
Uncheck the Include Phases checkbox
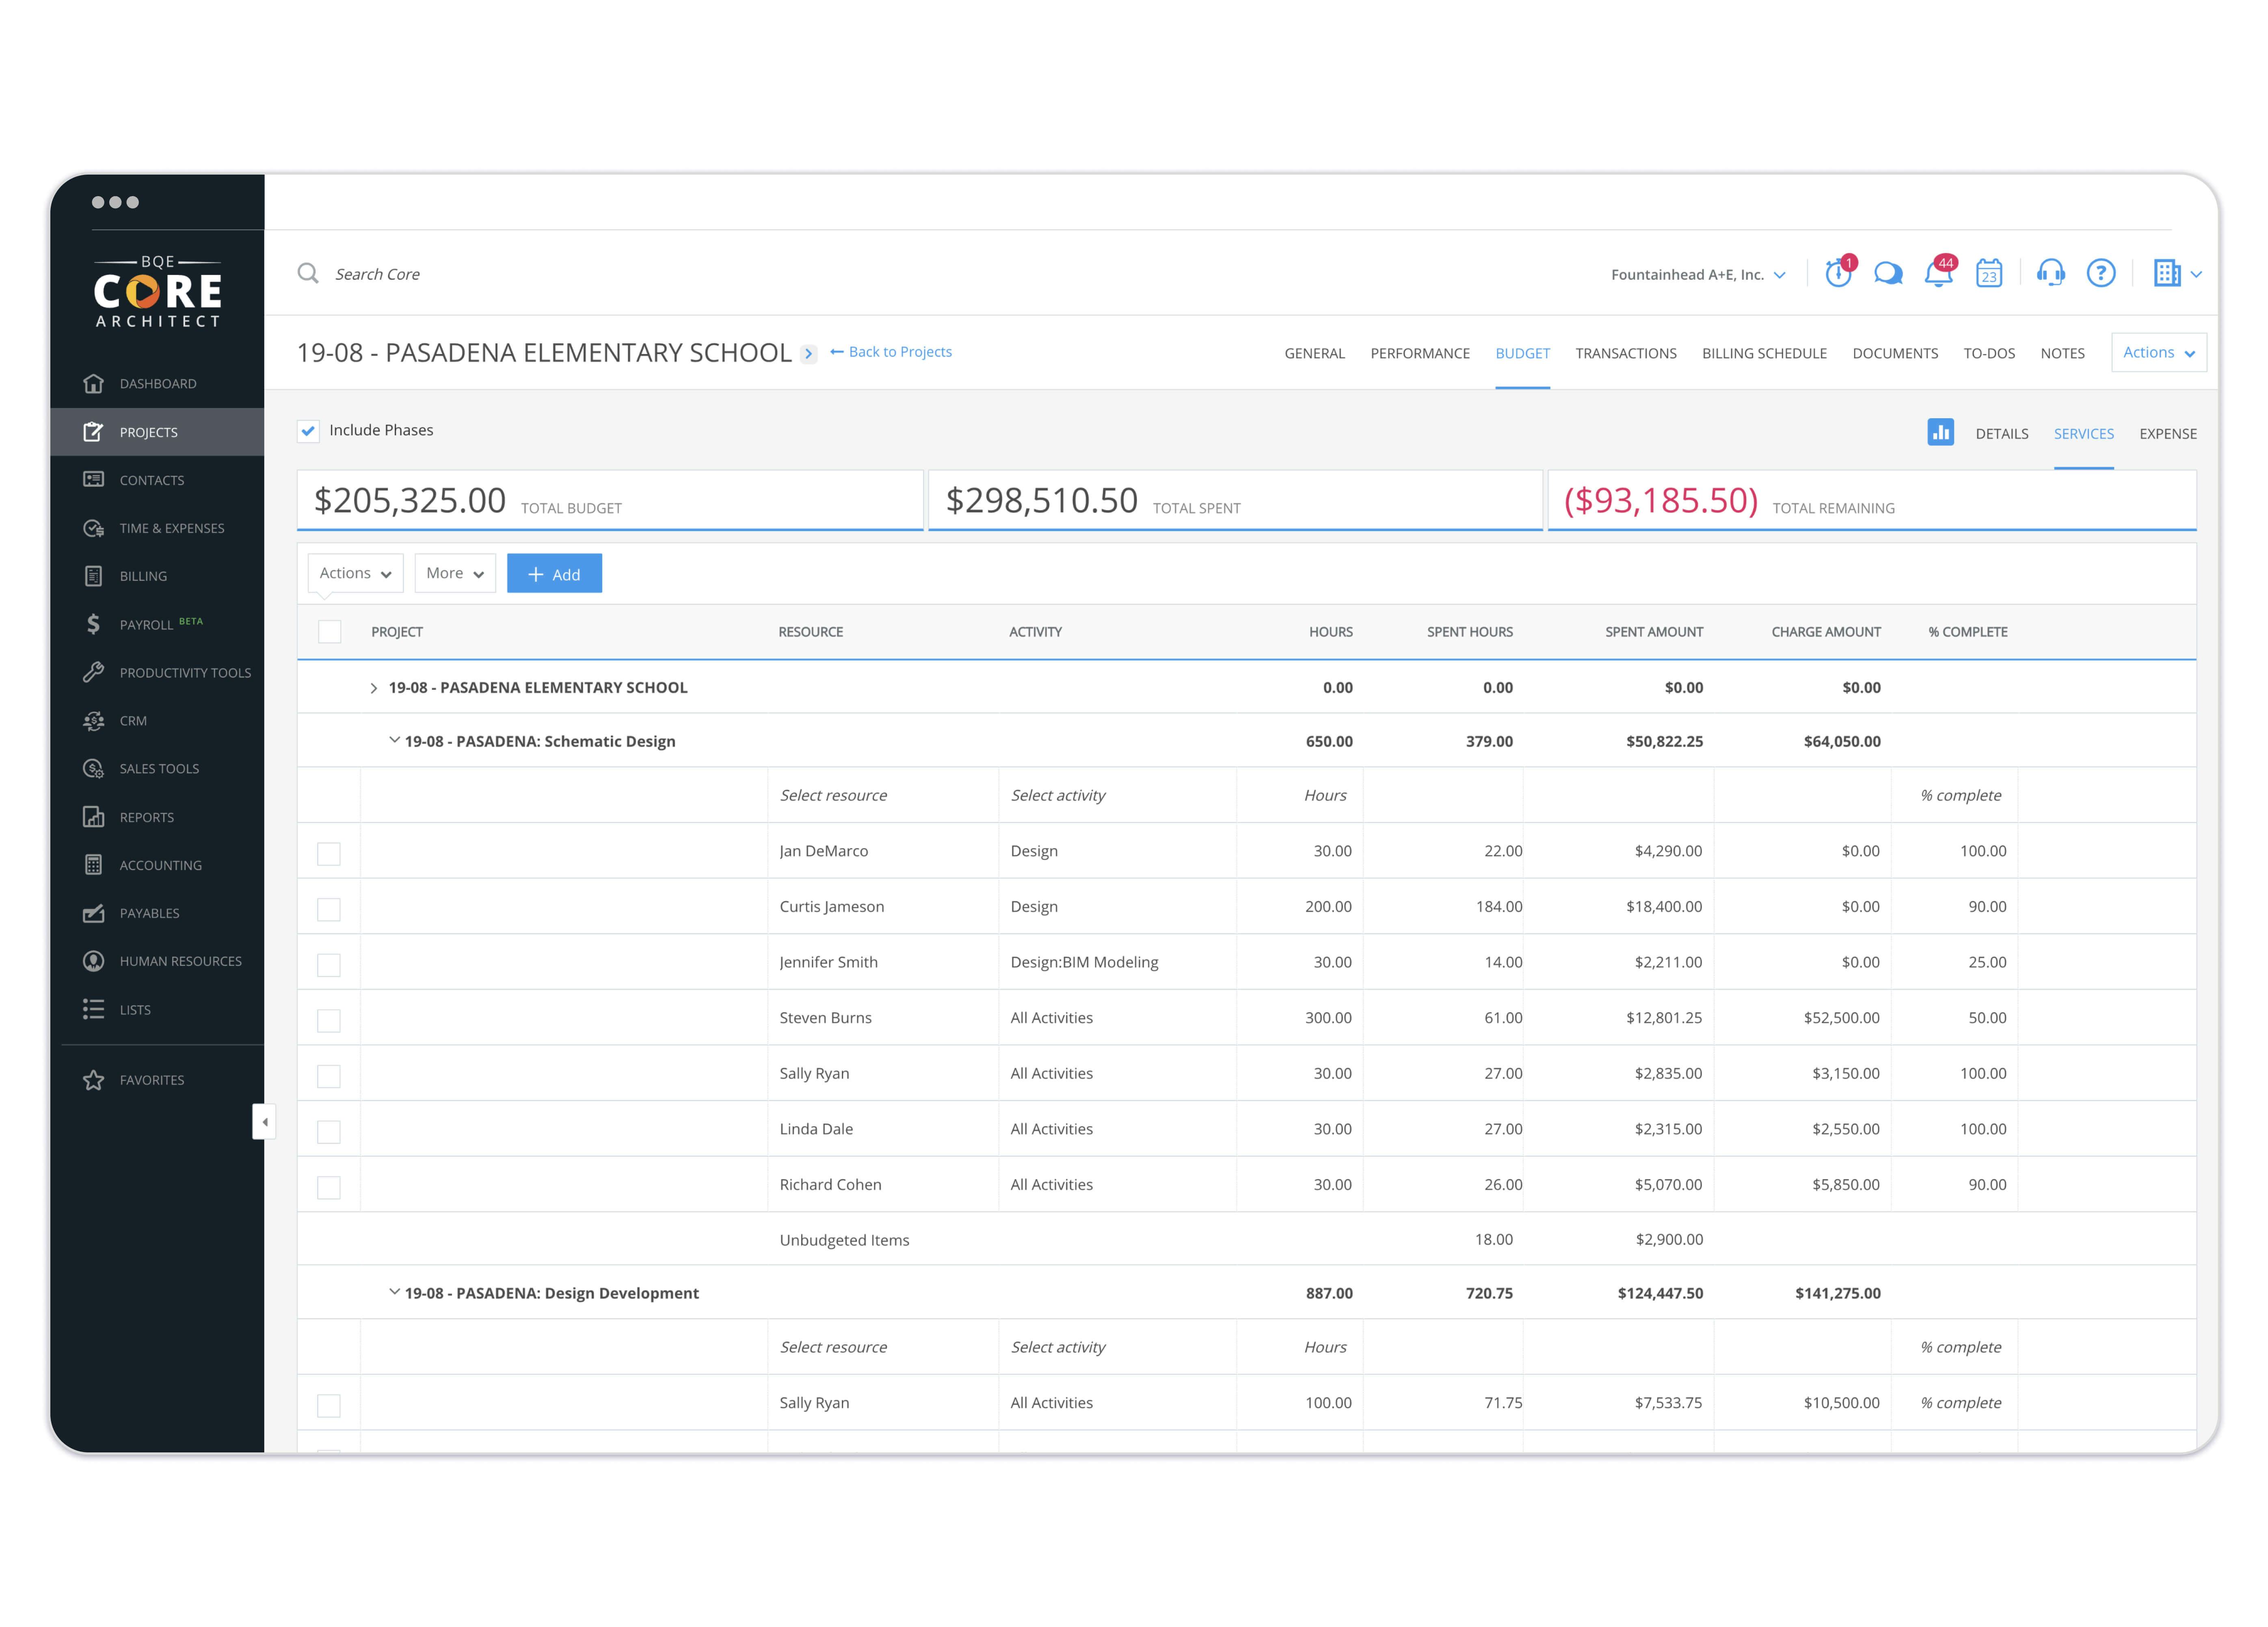(308, 431)
